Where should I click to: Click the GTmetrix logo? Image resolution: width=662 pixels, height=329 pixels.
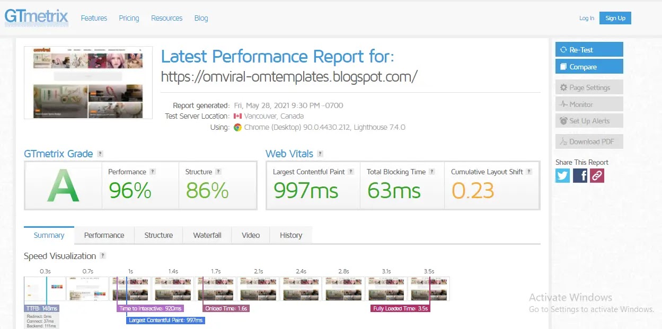[37, 17]
